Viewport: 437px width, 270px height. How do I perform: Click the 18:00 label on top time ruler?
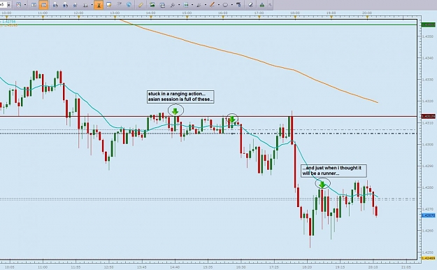point(295,13)
